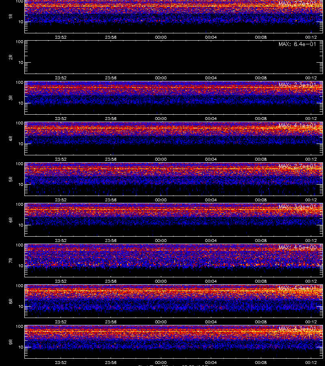
Task: Click the 100 y-axis label of 5R
Action: pos(19,164)
